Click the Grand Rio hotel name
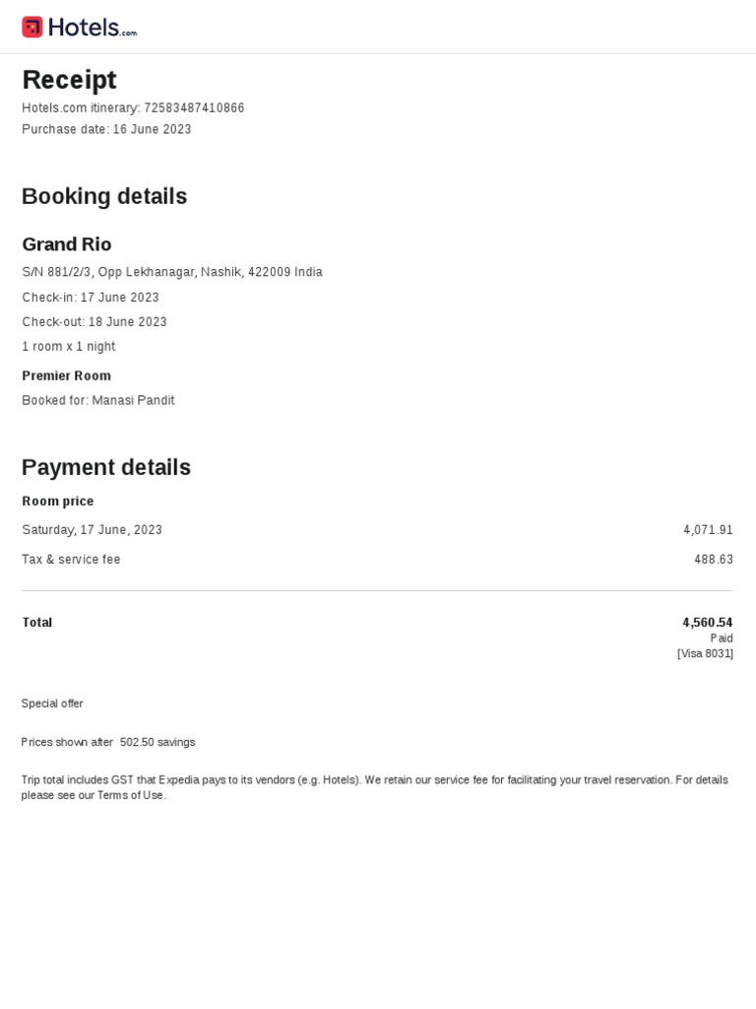The image size is (756, 1009). tap(67, 244)
